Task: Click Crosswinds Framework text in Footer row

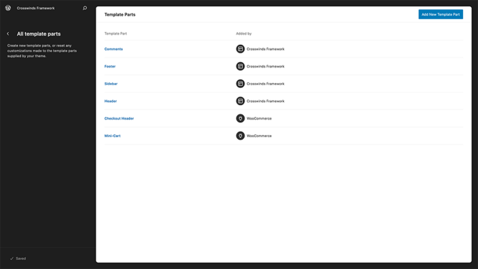Action: point(266,67)
